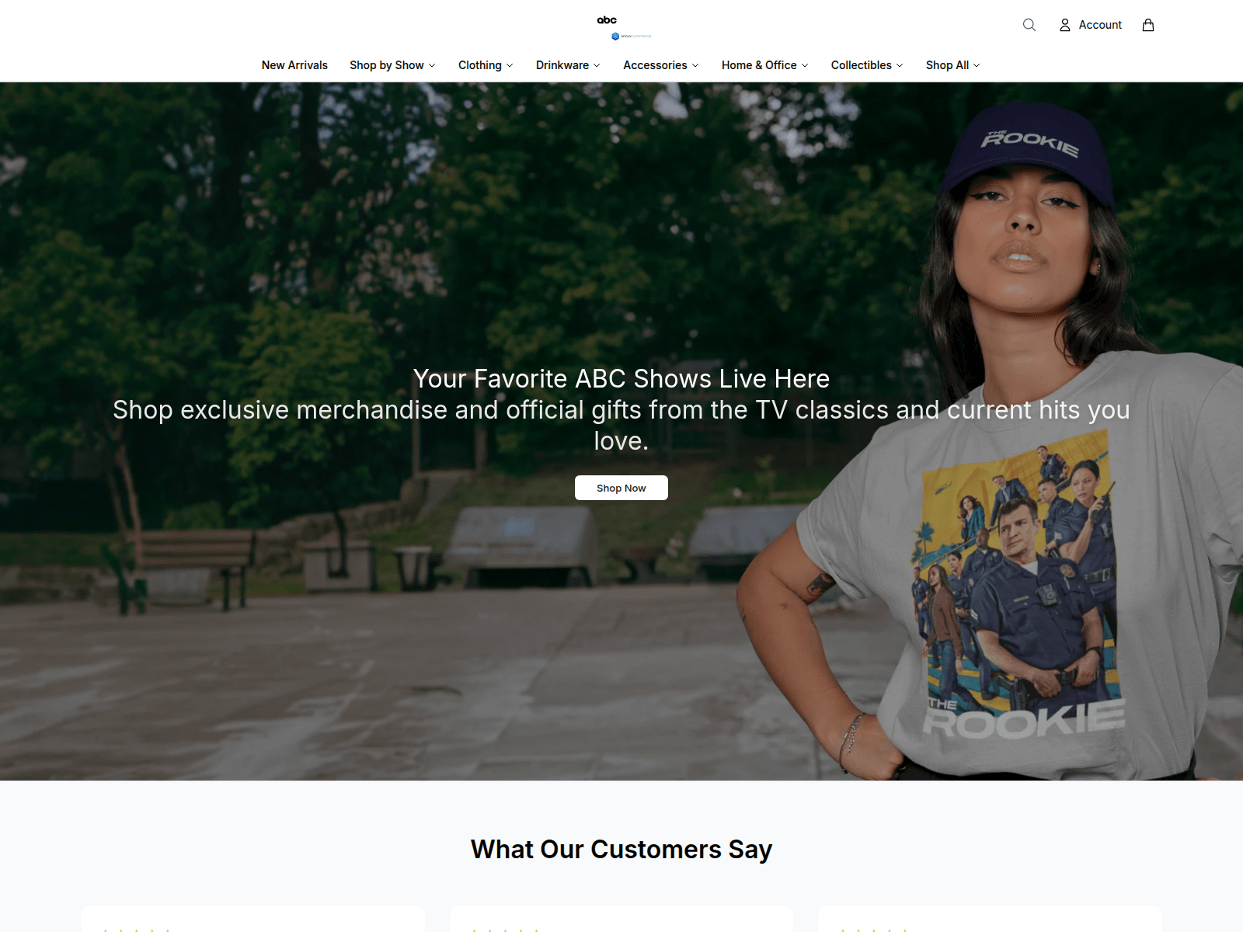
Task: Expand the Shop All dropdown chevron
Action: point(977,65)
